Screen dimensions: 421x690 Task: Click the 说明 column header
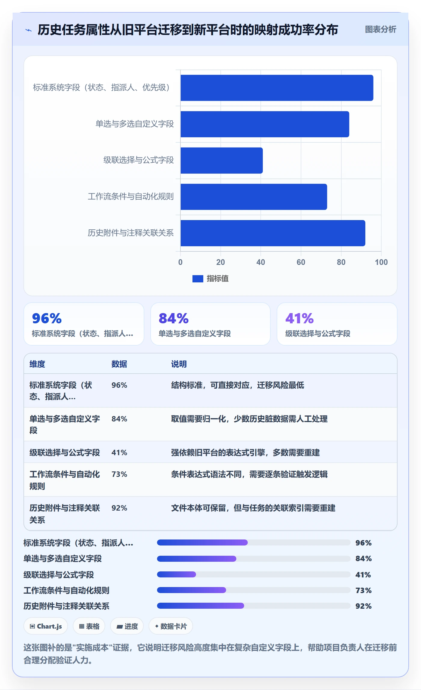[179, 364]
